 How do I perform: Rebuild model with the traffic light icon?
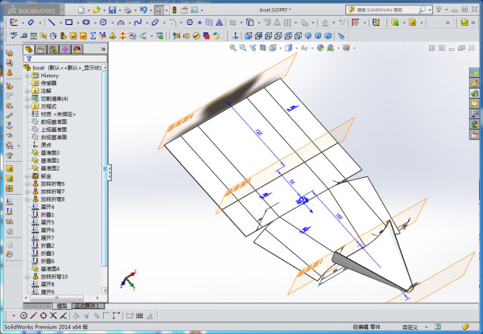(x=175, y=10)
